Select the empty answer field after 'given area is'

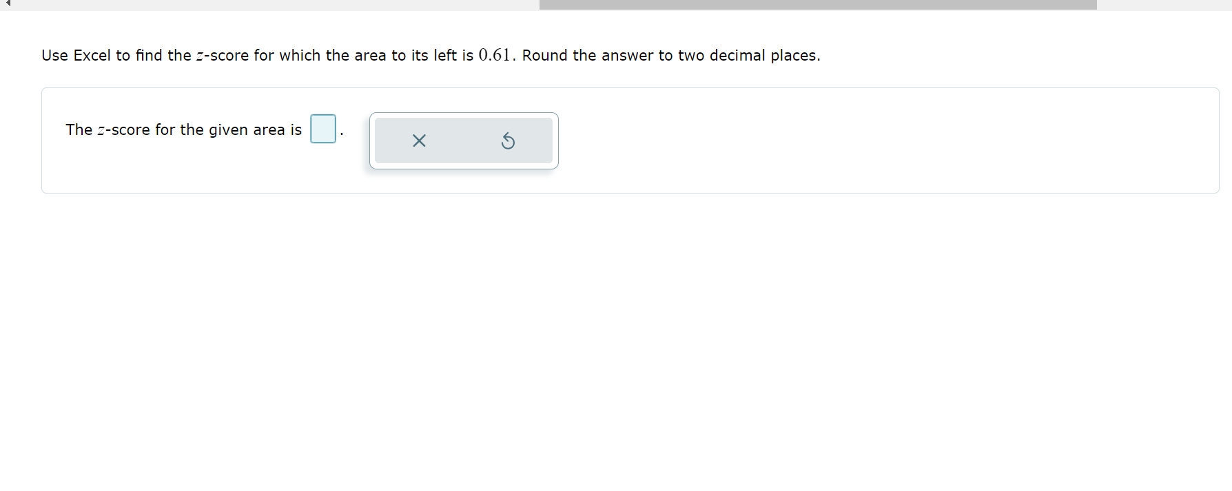[322, 129]
